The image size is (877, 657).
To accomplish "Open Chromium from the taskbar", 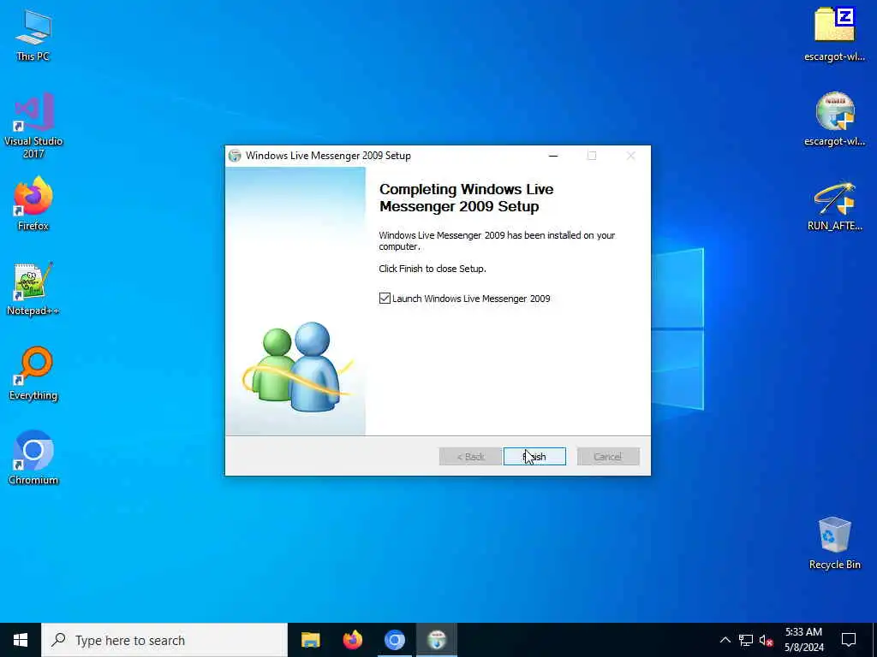I will (394, 640).
